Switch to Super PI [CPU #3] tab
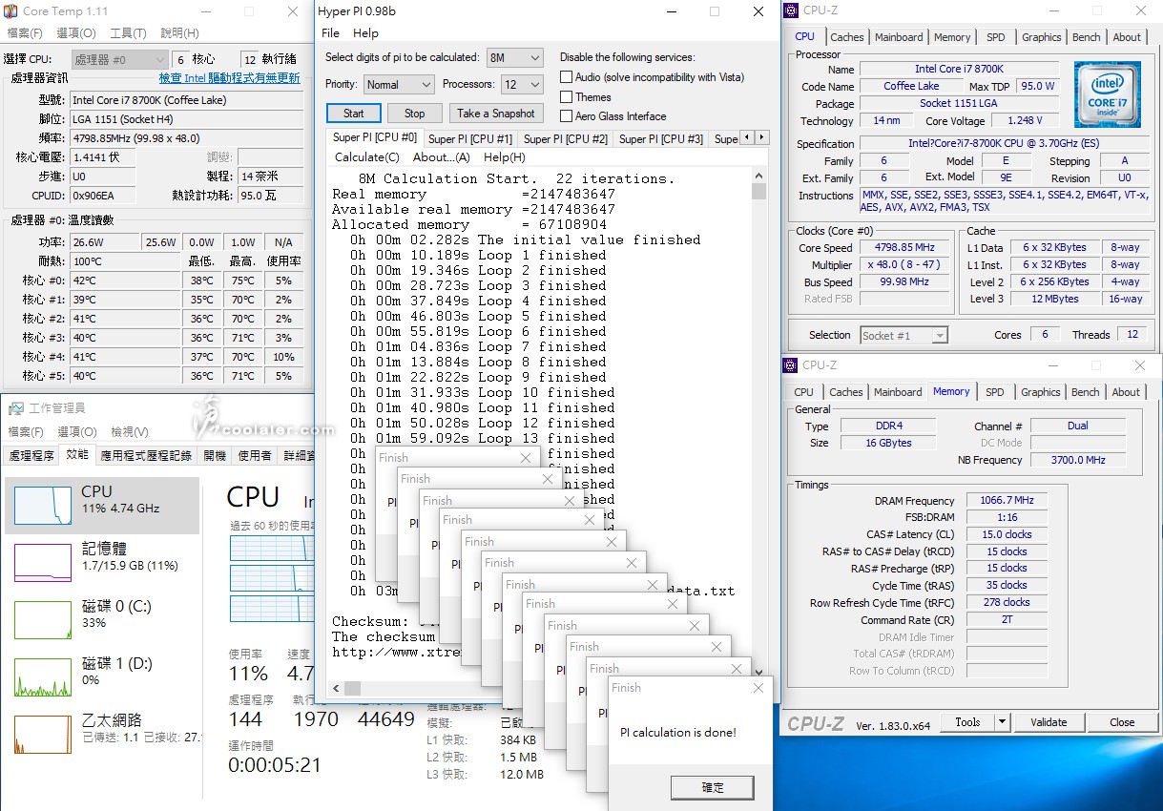The width and height of the screenshot is (1163, 811). coord(660,138)
